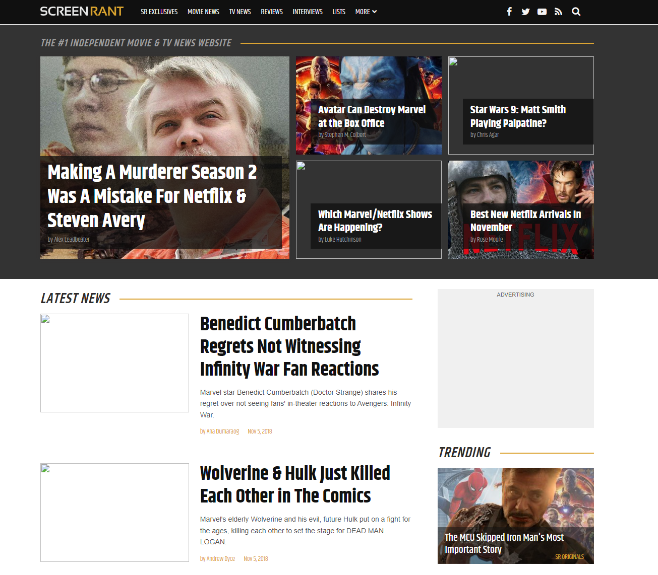View author Ana Dumaraog's profile link

coord(220,432)
